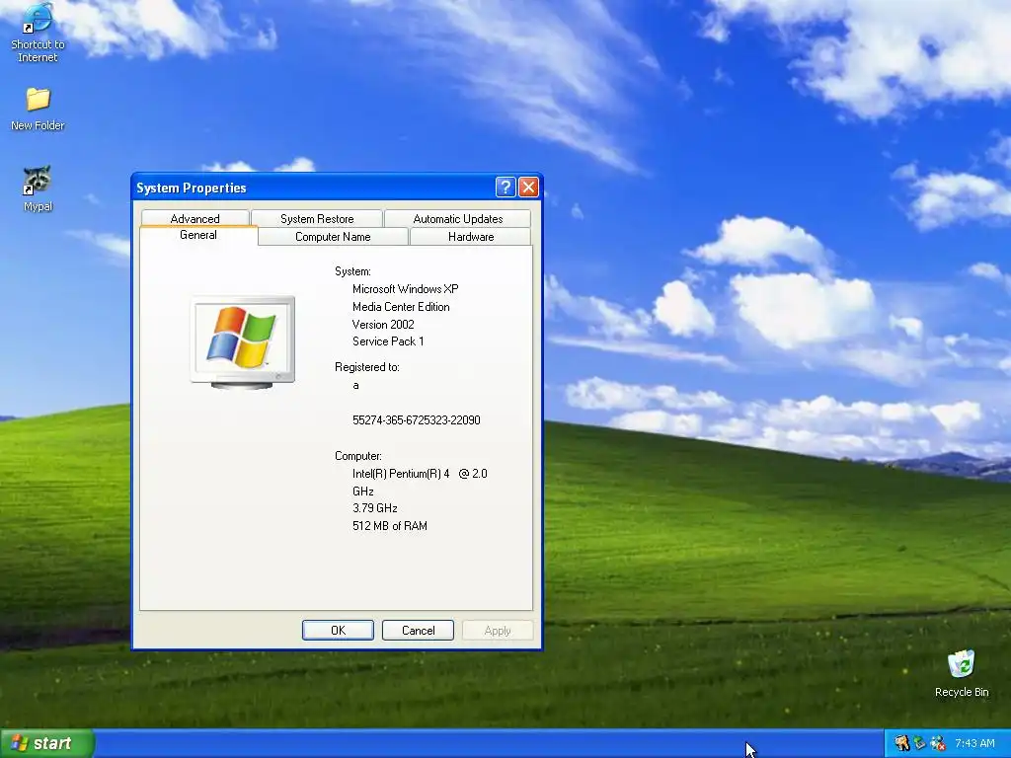Click the product ID 55274-365-6725323-22090
The image size is (1011, 758).
click(417, 420)
